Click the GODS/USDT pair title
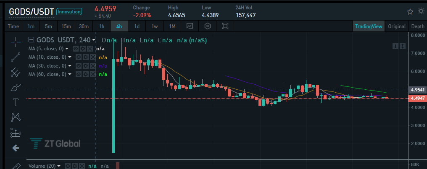Screen dimensions: 427x169 pyautogui.click(x=32, y=12)
